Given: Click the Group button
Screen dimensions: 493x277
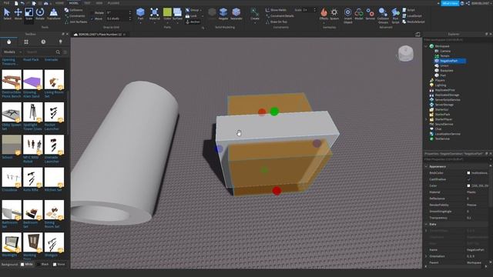Looking at the screenshot, I should (193, 10).
